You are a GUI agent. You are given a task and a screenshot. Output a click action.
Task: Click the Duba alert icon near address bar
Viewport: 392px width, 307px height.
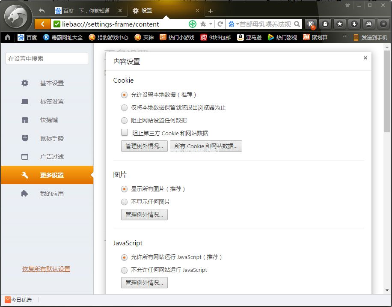[x=311, y=24]
